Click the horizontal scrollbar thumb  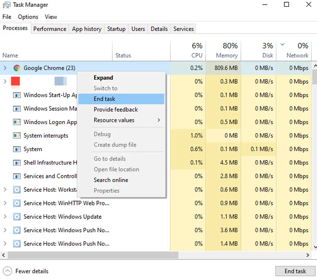coord(93,255)
